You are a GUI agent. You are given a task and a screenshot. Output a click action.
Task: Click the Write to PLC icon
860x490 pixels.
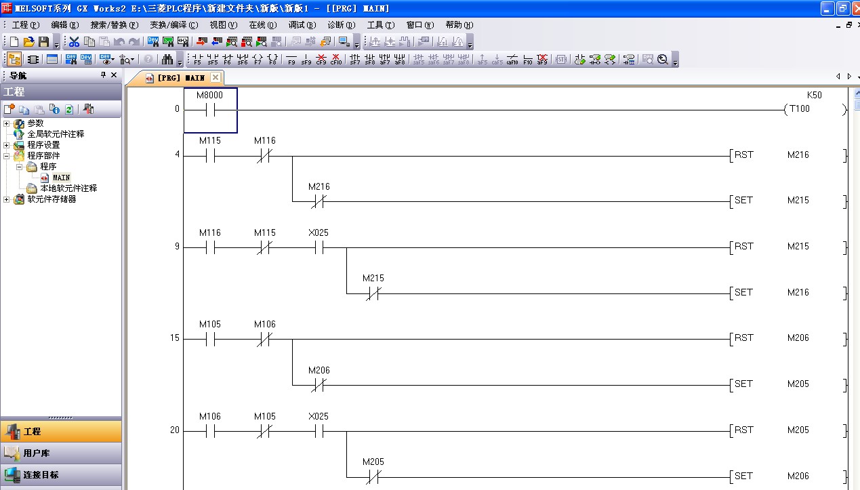(x=201, y=42)
